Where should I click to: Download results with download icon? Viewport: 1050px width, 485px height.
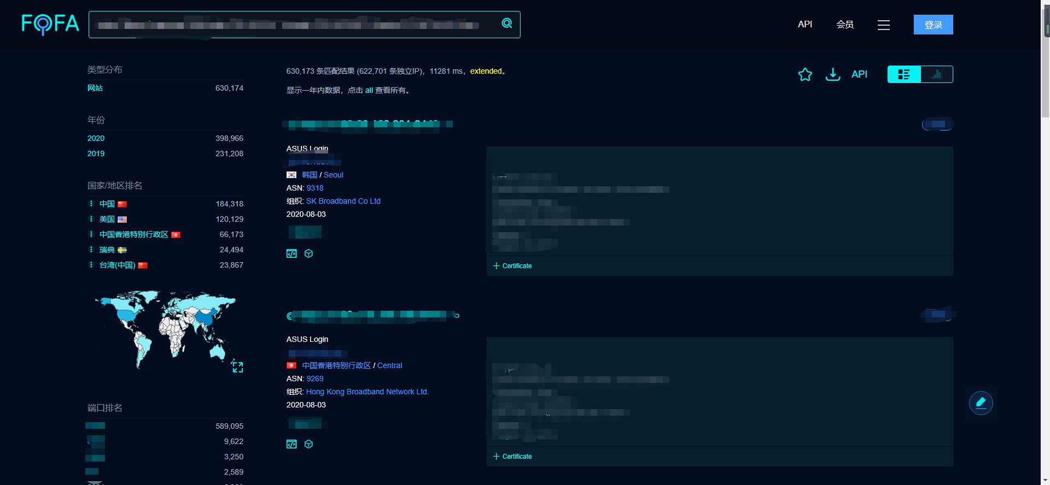click(x=833, y=74)
